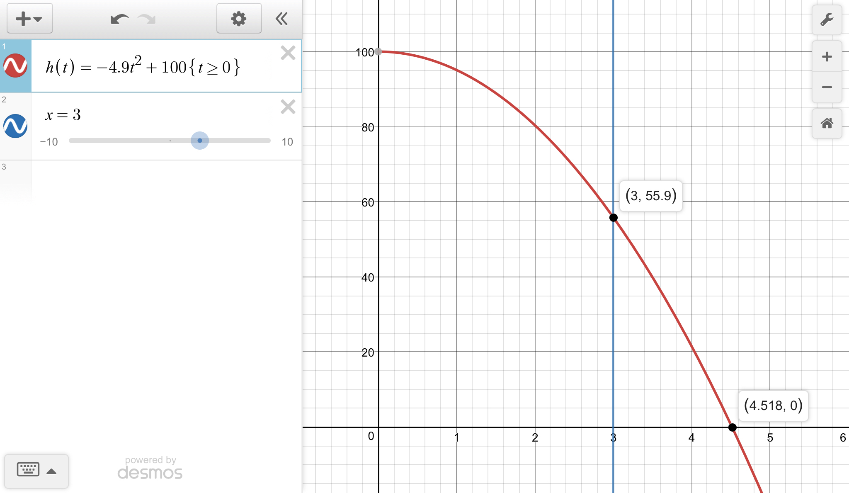The image size is (849, 493).
Task: Expand the keypad functions arrow
Action: click(52, 471)
